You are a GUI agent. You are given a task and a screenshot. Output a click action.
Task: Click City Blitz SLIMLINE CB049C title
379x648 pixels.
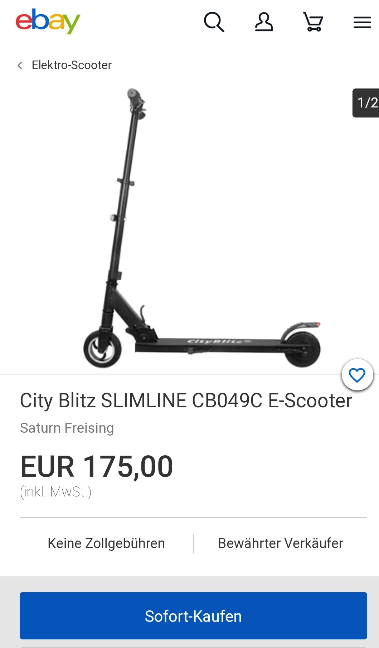(x=186, y=400)
